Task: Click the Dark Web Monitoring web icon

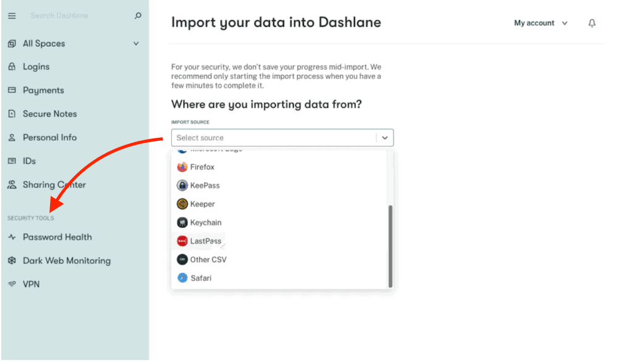Action: 12,260
